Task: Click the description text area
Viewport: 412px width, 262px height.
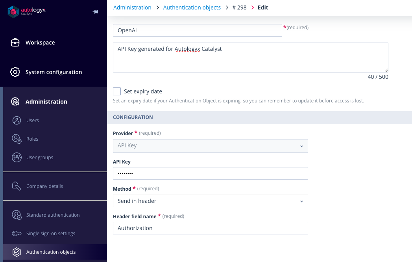Action: 250,58
